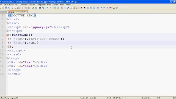Toggle synchronized horizontal scrolling icon

click(58, 8)
